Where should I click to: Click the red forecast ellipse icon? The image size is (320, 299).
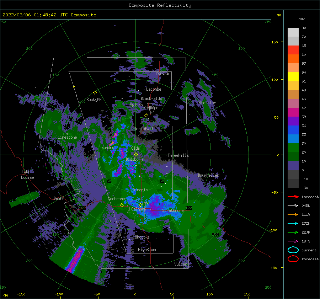pos(293,259)
